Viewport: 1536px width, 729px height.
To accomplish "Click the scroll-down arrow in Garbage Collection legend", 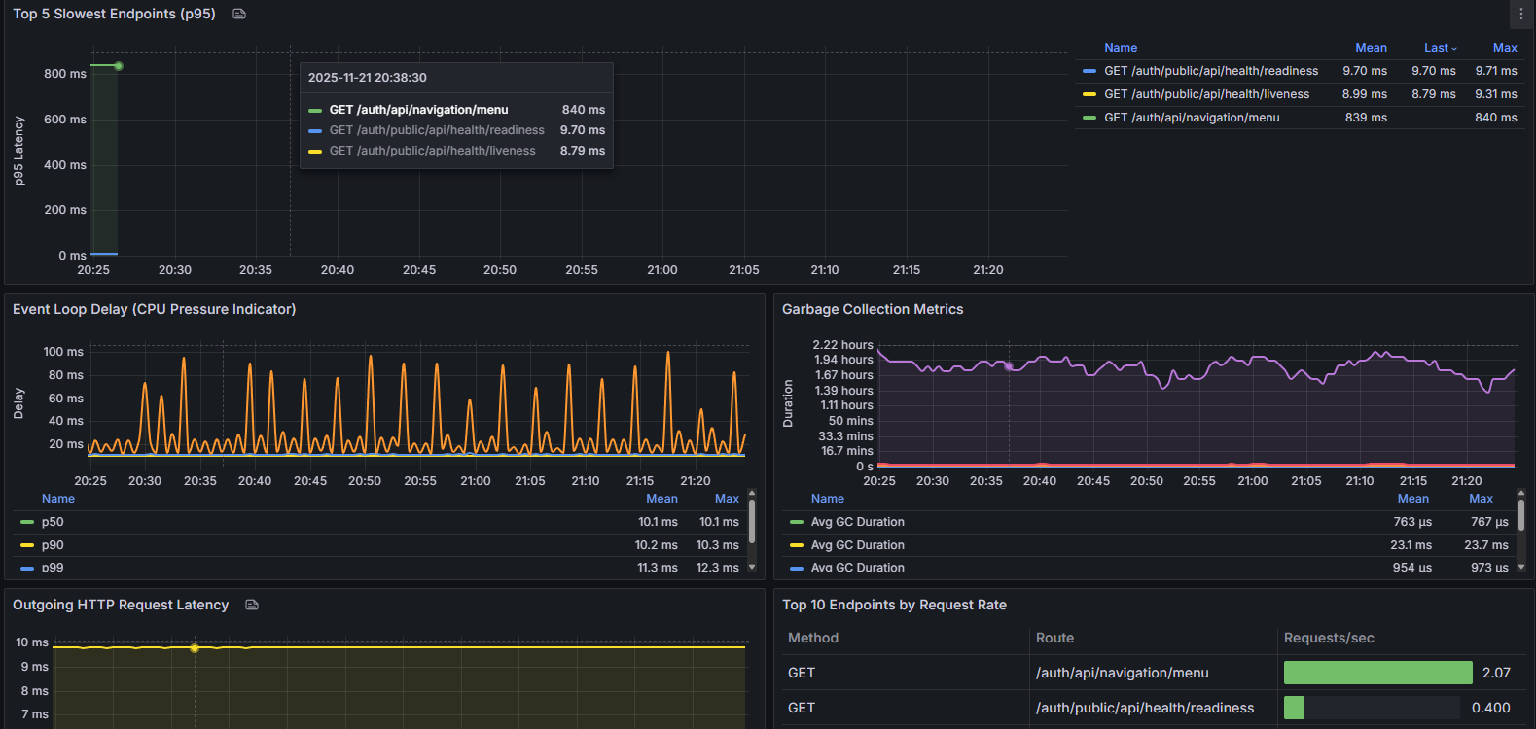I will click(x=1521, y=567).
